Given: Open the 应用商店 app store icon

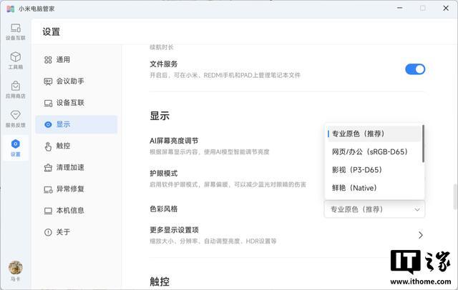Looking at the screenshot, I should pyautogui.click(x=16, y=90).
